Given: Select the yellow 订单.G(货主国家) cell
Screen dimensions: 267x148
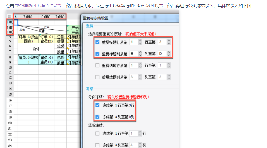Looking at the screenshot, I should coord(28,39).
